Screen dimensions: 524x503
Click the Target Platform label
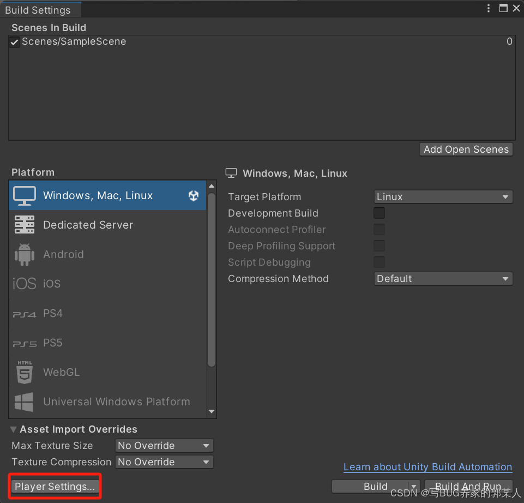(x=264, y=196)
